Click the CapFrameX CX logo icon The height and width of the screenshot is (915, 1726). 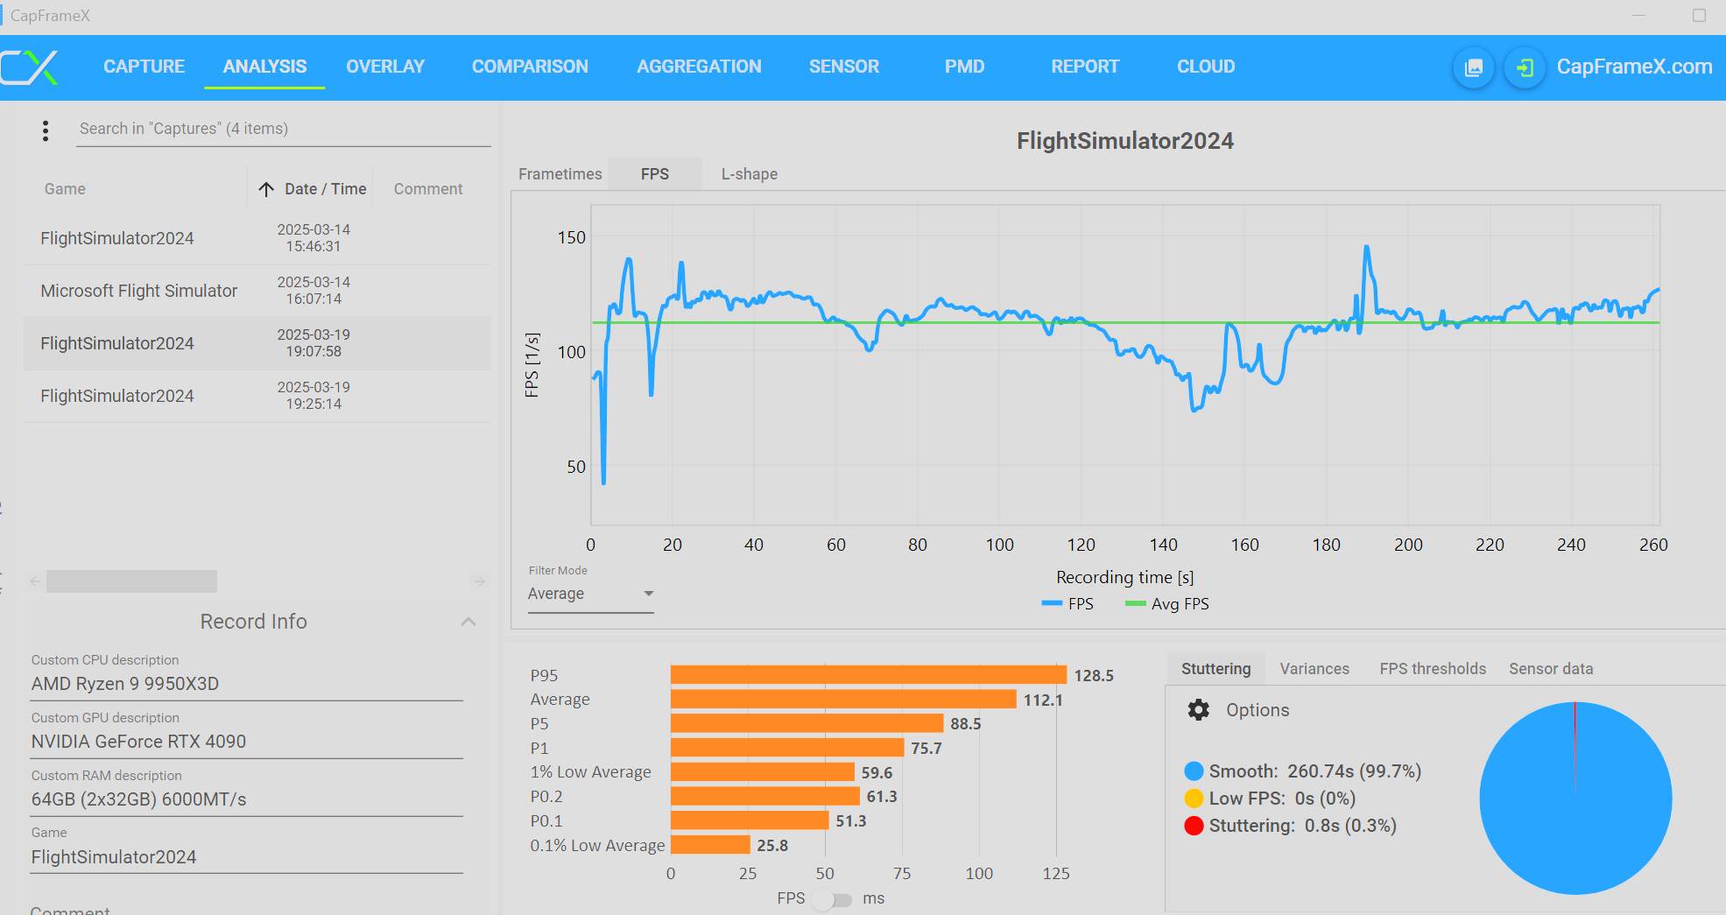pyautogui.click(x=30, y=67)
